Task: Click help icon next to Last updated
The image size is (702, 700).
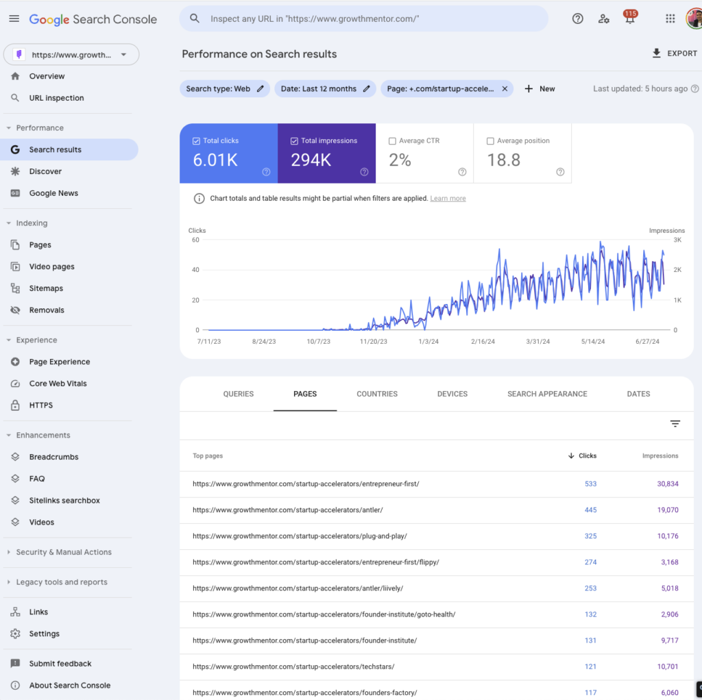Action: [694, 88]
